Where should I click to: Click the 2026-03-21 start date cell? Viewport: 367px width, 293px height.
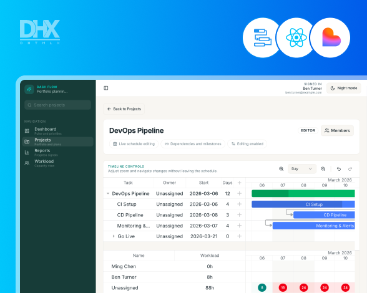pyautogui.click(x=203, y=236)
